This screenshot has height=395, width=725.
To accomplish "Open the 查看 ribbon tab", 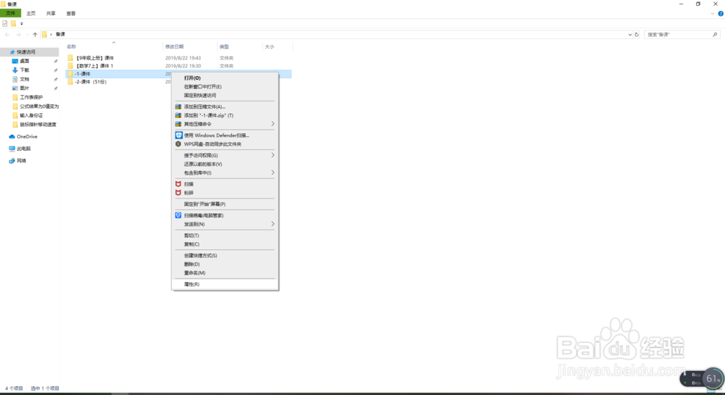I will tap(71, 13).
